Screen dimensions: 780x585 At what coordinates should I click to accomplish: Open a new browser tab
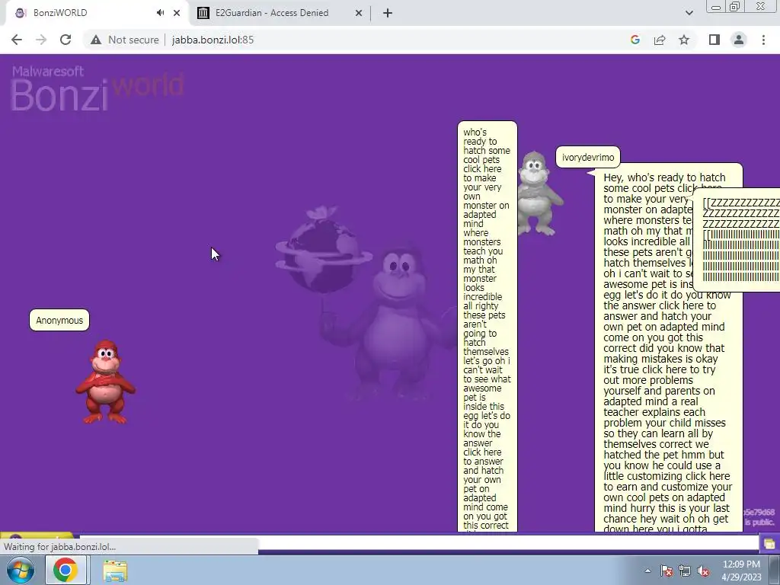click(388, 13)
